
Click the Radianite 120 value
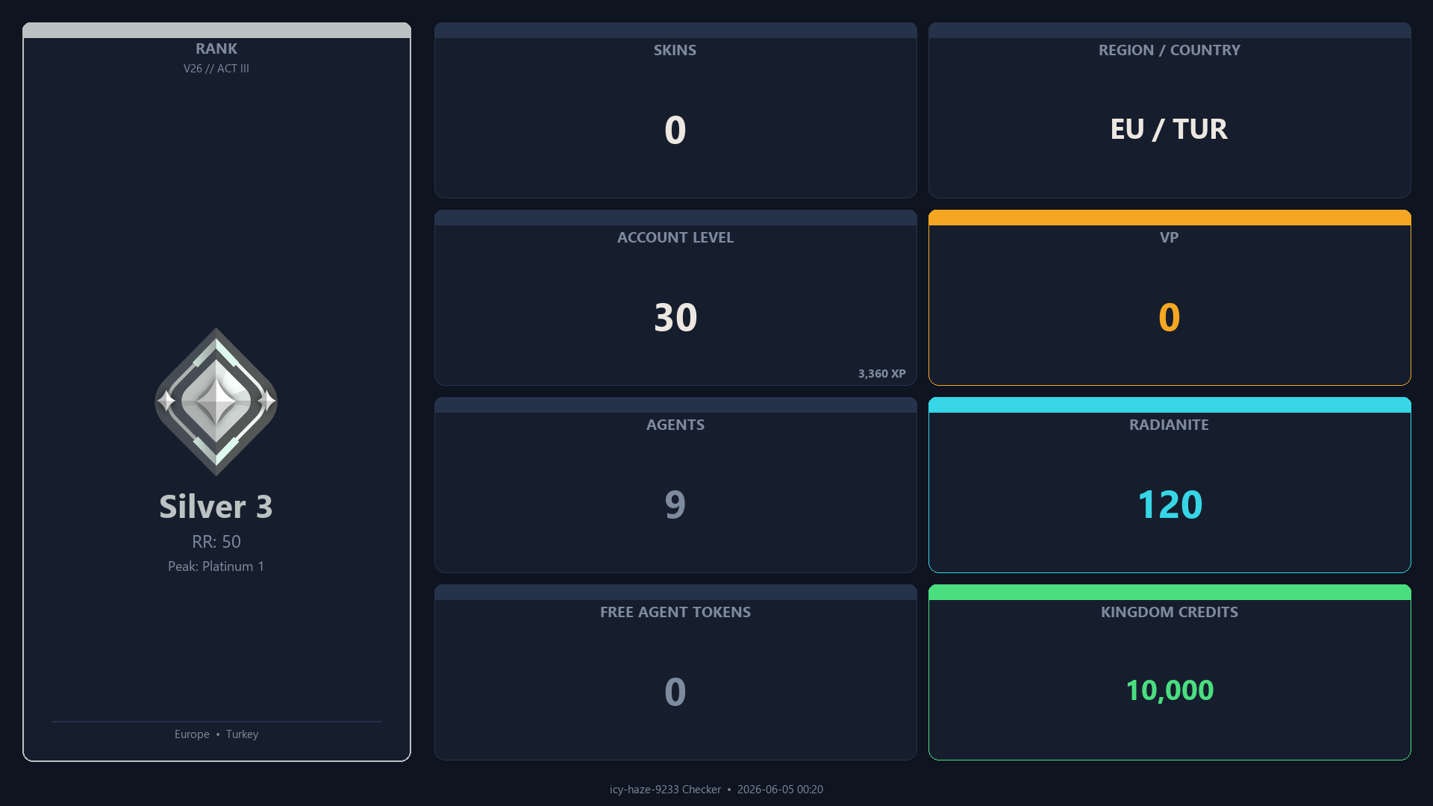point(1170,504)
